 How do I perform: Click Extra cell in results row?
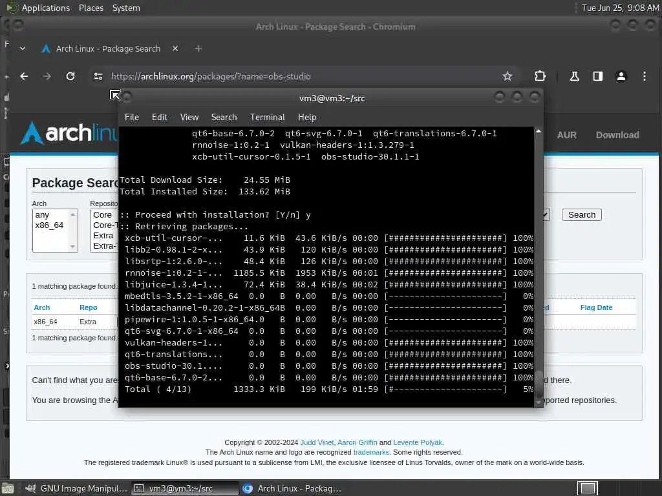click(x=88, y=322)
